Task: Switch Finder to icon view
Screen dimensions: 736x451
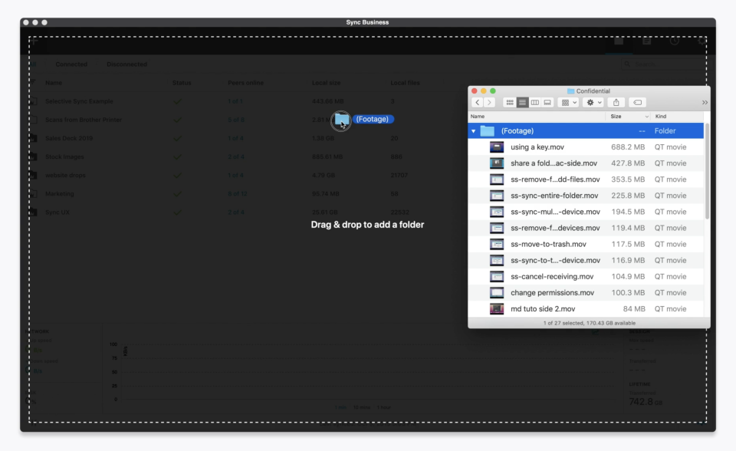Action: tap(510, 102)
